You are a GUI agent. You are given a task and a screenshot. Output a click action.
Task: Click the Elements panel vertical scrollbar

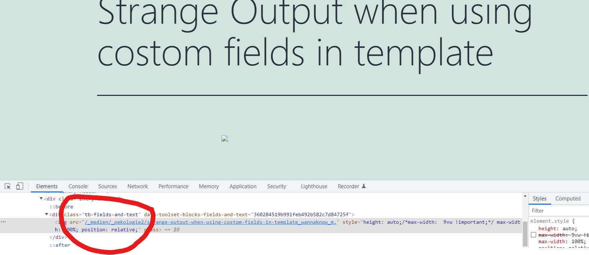(x=525, y=233)
